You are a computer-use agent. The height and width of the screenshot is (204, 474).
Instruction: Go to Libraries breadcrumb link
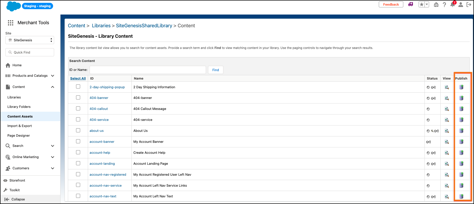pyautogui.click(x=101, y=26)
